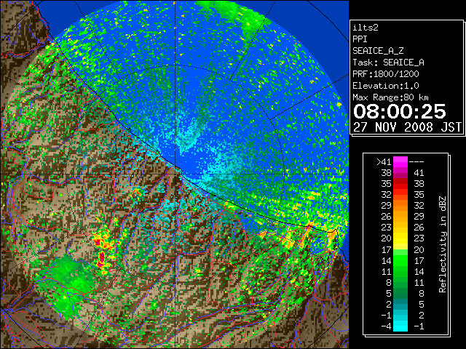Pick the yellow band of the color bar
466x349 pixels.
[400, 239]
